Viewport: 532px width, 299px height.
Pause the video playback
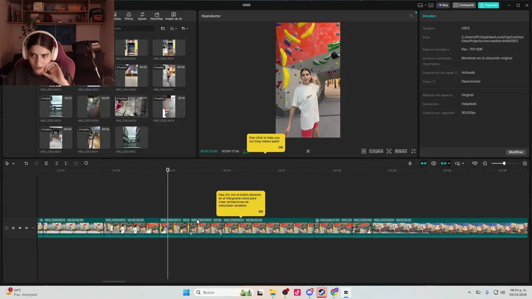[308, 151]
